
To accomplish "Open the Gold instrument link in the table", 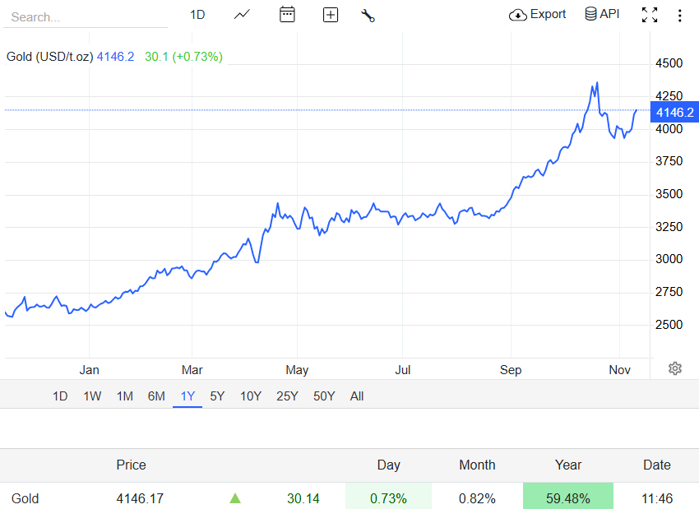I will click(x=25, y=498).
